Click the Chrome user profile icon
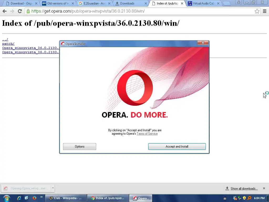 pos(239,2)
